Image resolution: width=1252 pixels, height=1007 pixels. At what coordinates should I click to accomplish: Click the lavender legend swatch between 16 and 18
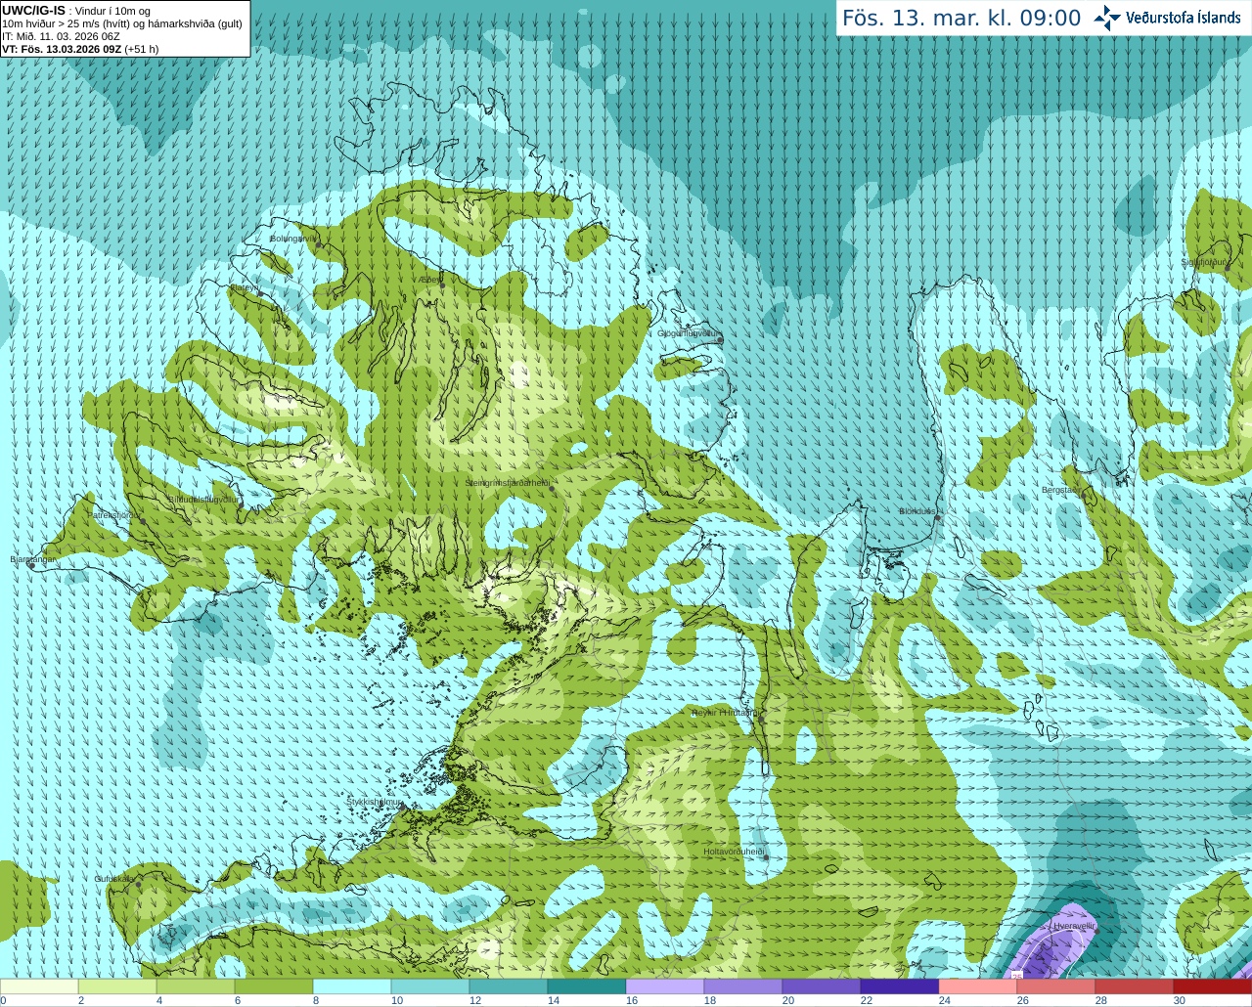(x=665, y=986)
